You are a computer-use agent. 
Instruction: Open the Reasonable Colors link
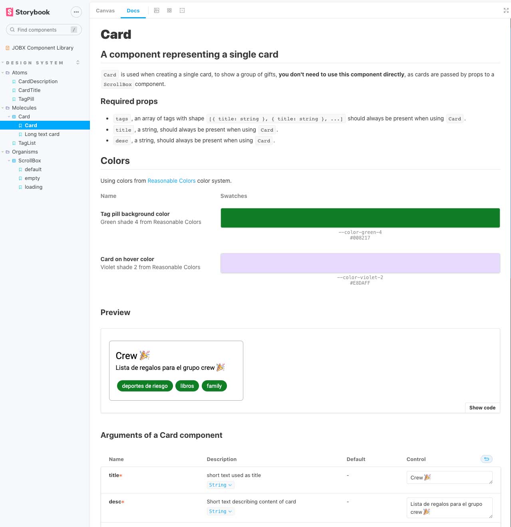coord(171,181)
